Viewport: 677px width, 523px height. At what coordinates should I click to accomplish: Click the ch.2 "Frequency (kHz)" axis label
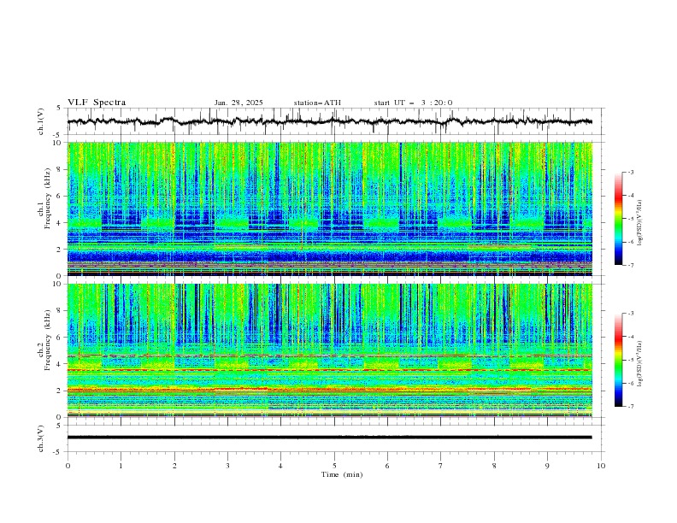coord(48,340)
